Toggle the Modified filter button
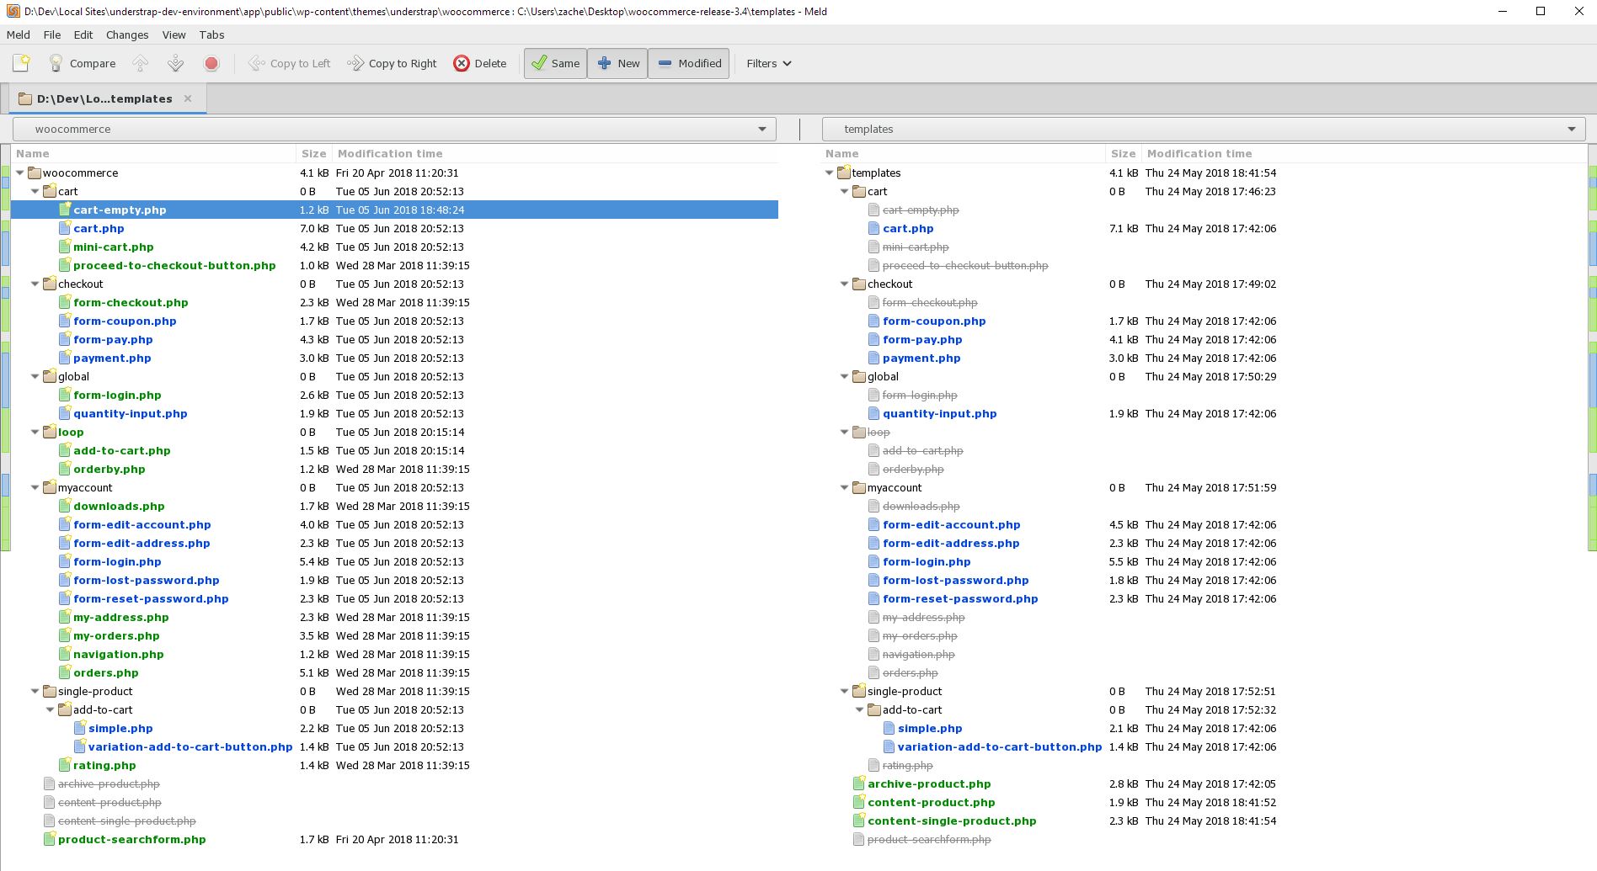1597x871 pixels. (x=688, y=63)
